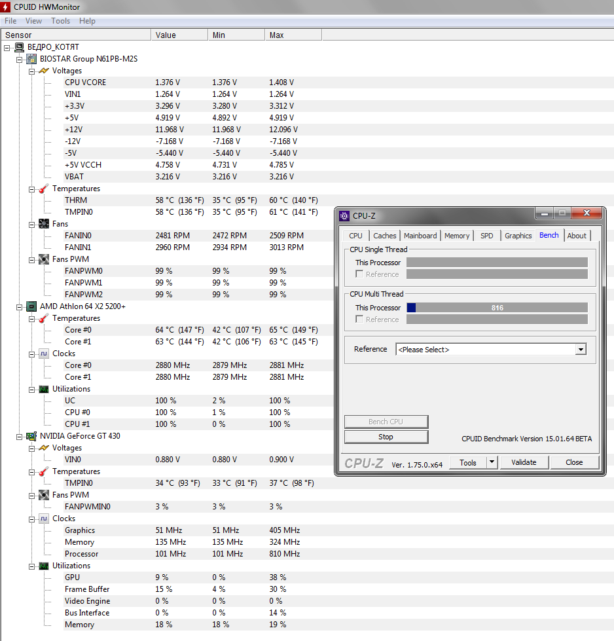The image size is (614, 641).
Task: Click the BIOSTAR motherboard icon
Action: click(x=31, y=59)
